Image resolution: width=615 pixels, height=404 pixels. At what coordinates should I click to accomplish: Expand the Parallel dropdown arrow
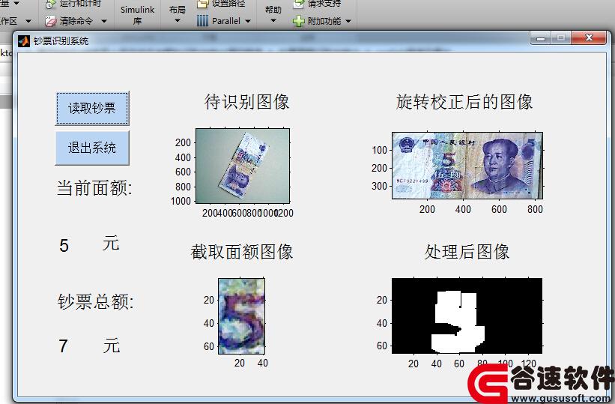[x=248, y=21]
